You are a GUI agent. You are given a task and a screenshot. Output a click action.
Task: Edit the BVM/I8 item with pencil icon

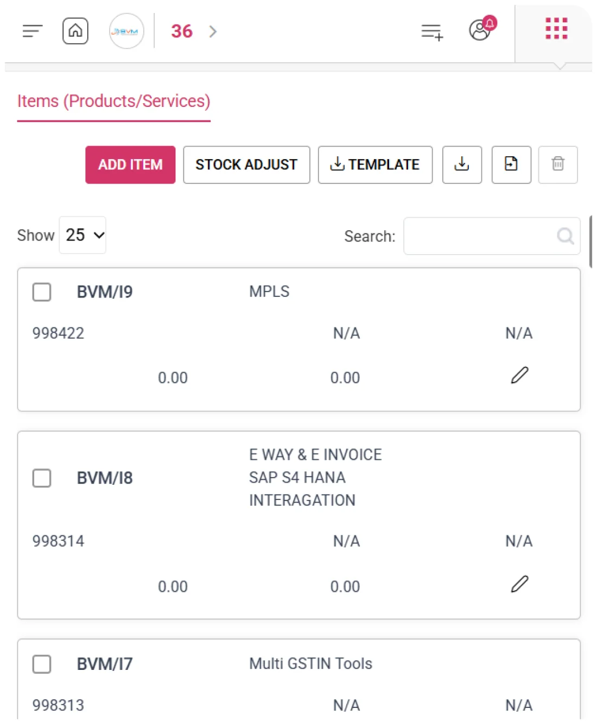[x=519, y=584]
